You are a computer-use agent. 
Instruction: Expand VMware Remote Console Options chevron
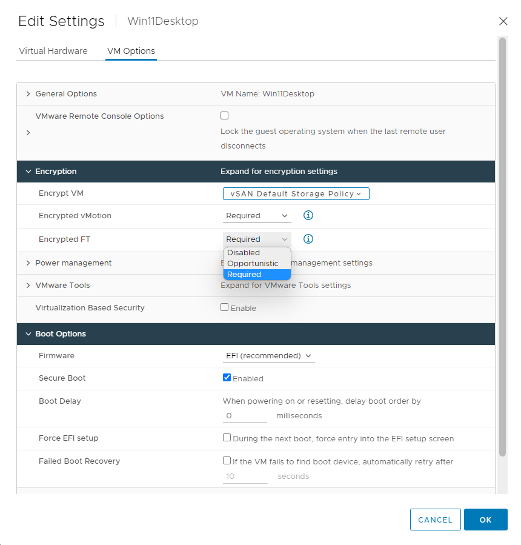[x=28, y=133]
